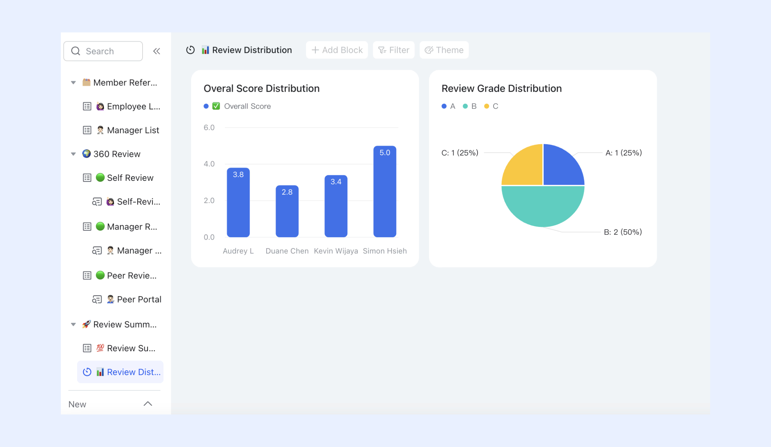Toggle grade A in pie legend
Image resolution: width=771 pixels, height=447 pixels.
[448, 106]
